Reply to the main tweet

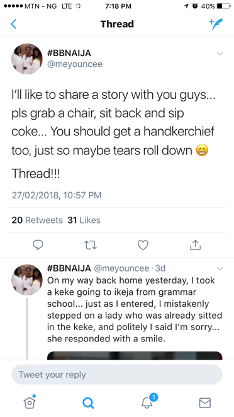(x=38, y=245)
